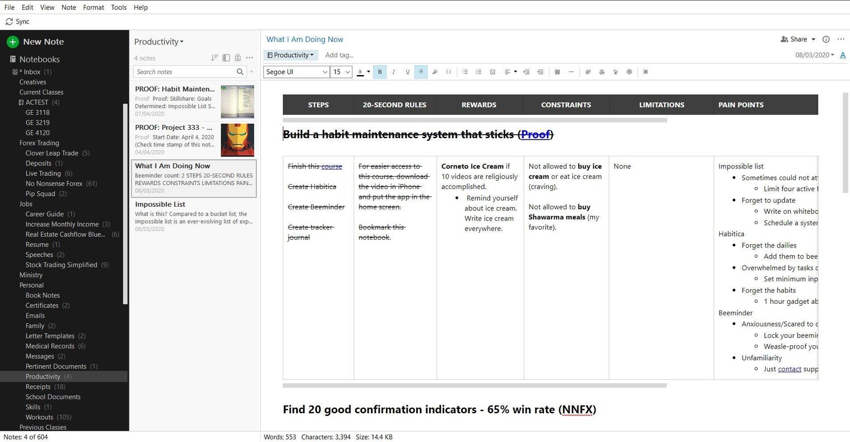Click the text alignment icon

coord(507,72)
